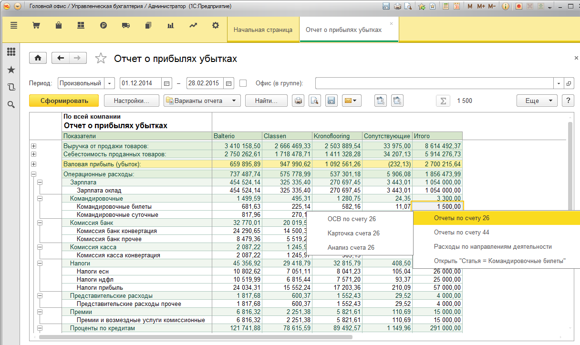Click the sigma sum icon
The height and width of the screenshot is (345, 580).
coord(443,101)
